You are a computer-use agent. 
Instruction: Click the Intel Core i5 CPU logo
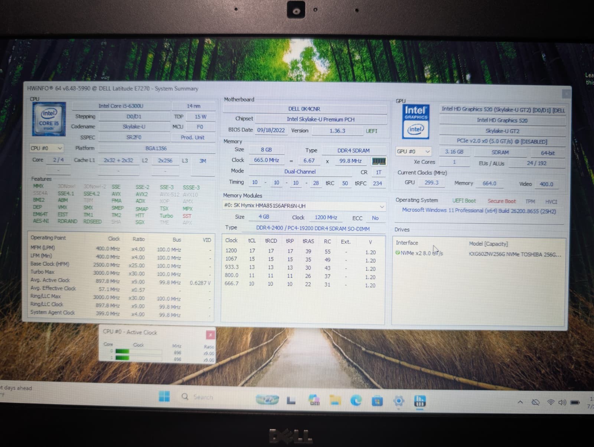pos(49,118)
